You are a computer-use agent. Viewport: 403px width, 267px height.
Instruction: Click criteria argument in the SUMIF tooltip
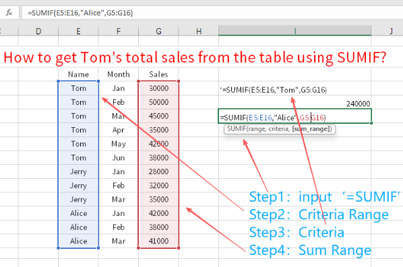pyautogui.click(x=278, y=128)
